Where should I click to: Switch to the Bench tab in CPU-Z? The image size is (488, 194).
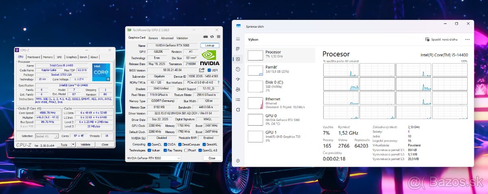tap(83, 57)
